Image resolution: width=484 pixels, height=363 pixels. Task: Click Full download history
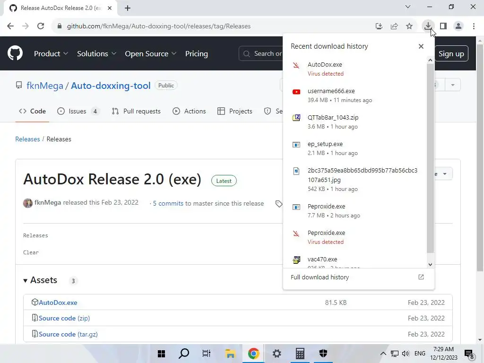click(x=320, y=277)
